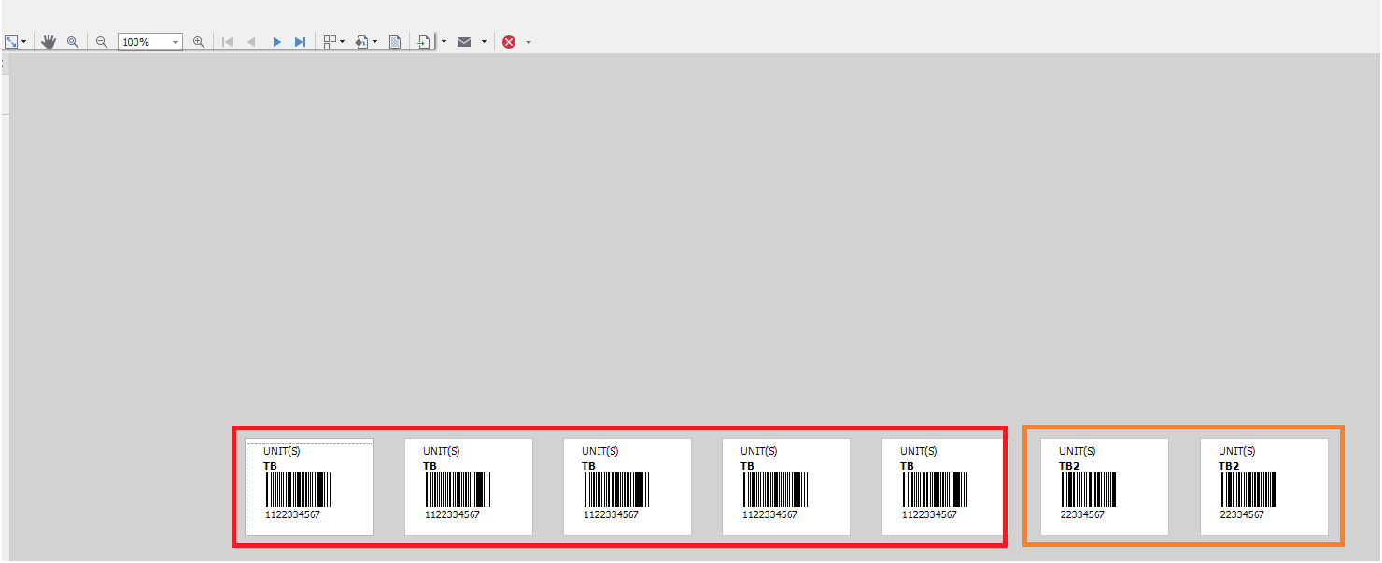Viewport: 1382px width, 563px height.
Task: Select the first TB2 barcode label
Action: [x=1105, y=487]
